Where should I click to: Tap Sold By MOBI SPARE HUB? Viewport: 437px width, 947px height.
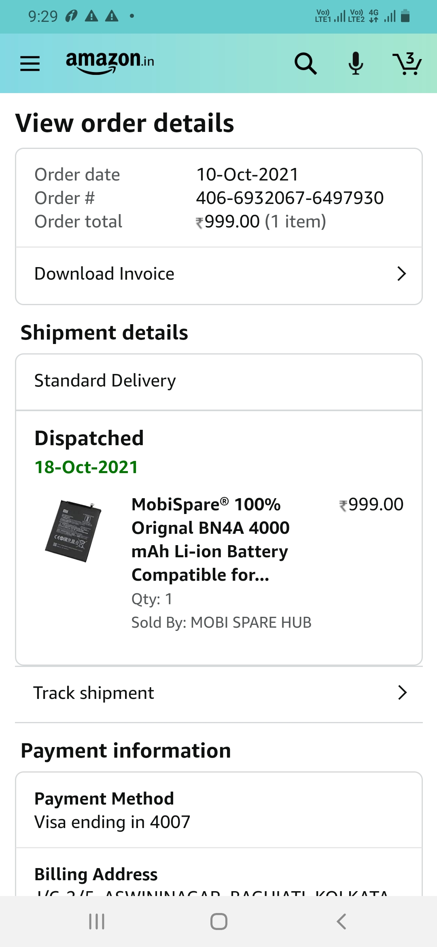pos(221,622)
